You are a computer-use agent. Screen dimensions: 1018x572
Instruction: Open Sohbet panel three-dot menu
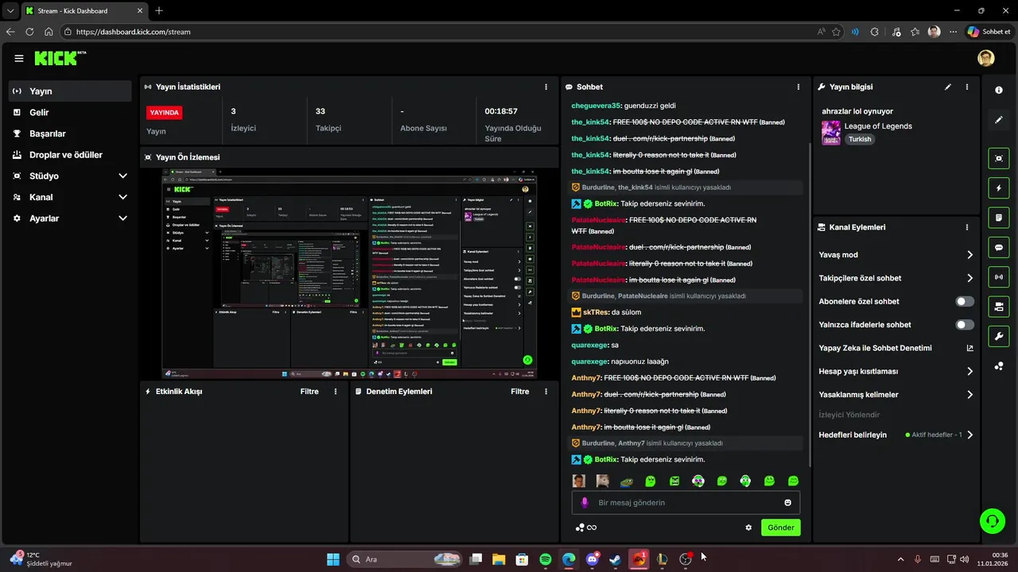798,87
